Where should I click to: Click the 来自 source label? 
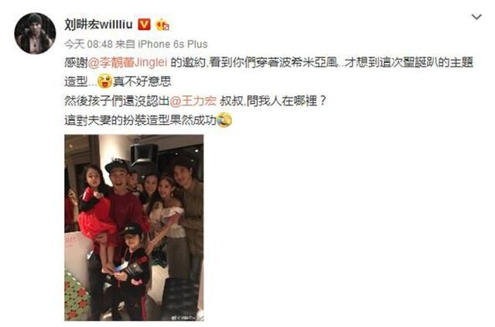click(x=125, y=44)
